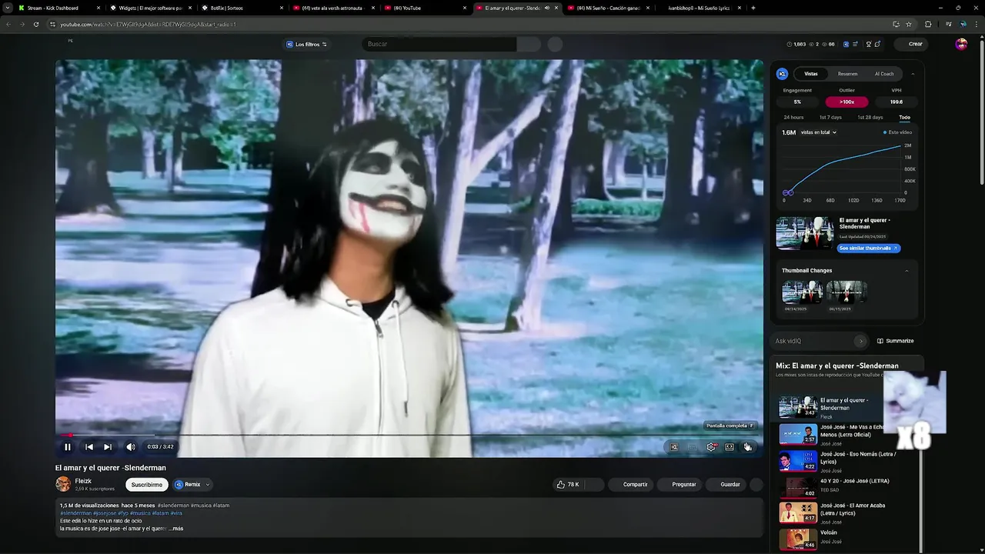Open browser extensions icon
The width and height of the screenshot is (985, 554).
point(928,24)
